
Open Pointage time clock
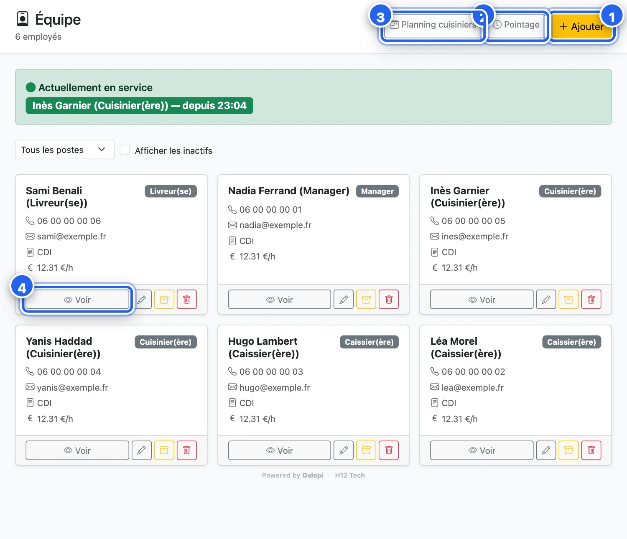coord(517,25)
